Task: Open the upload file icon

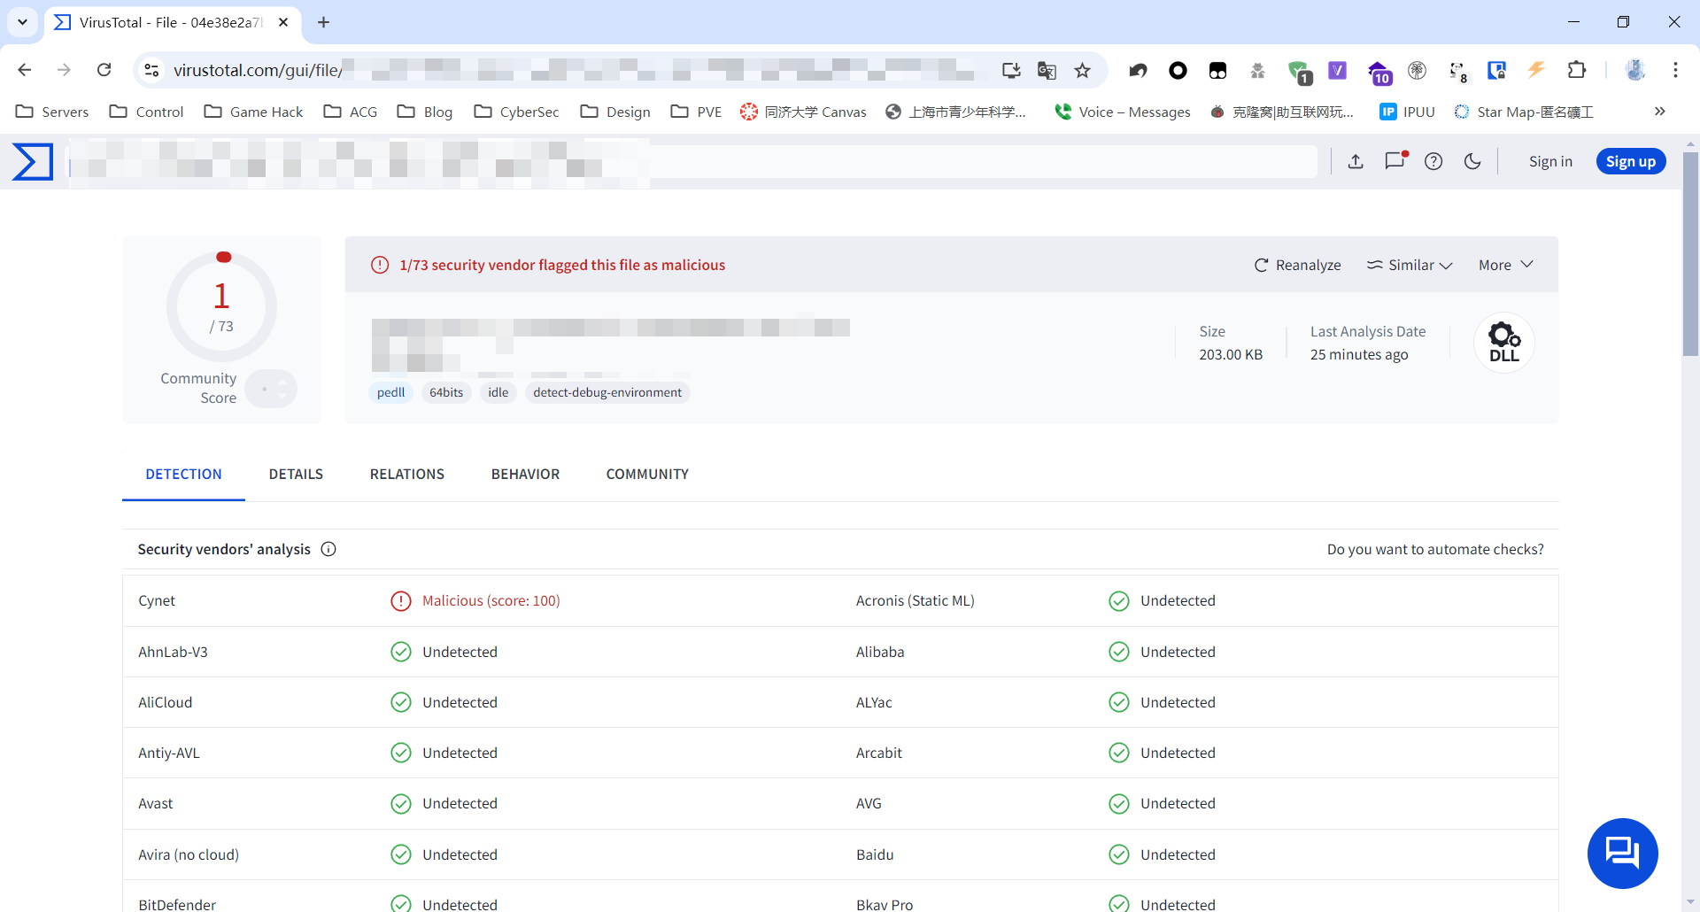Action: pyautogui.click(x=1356, y=161)
